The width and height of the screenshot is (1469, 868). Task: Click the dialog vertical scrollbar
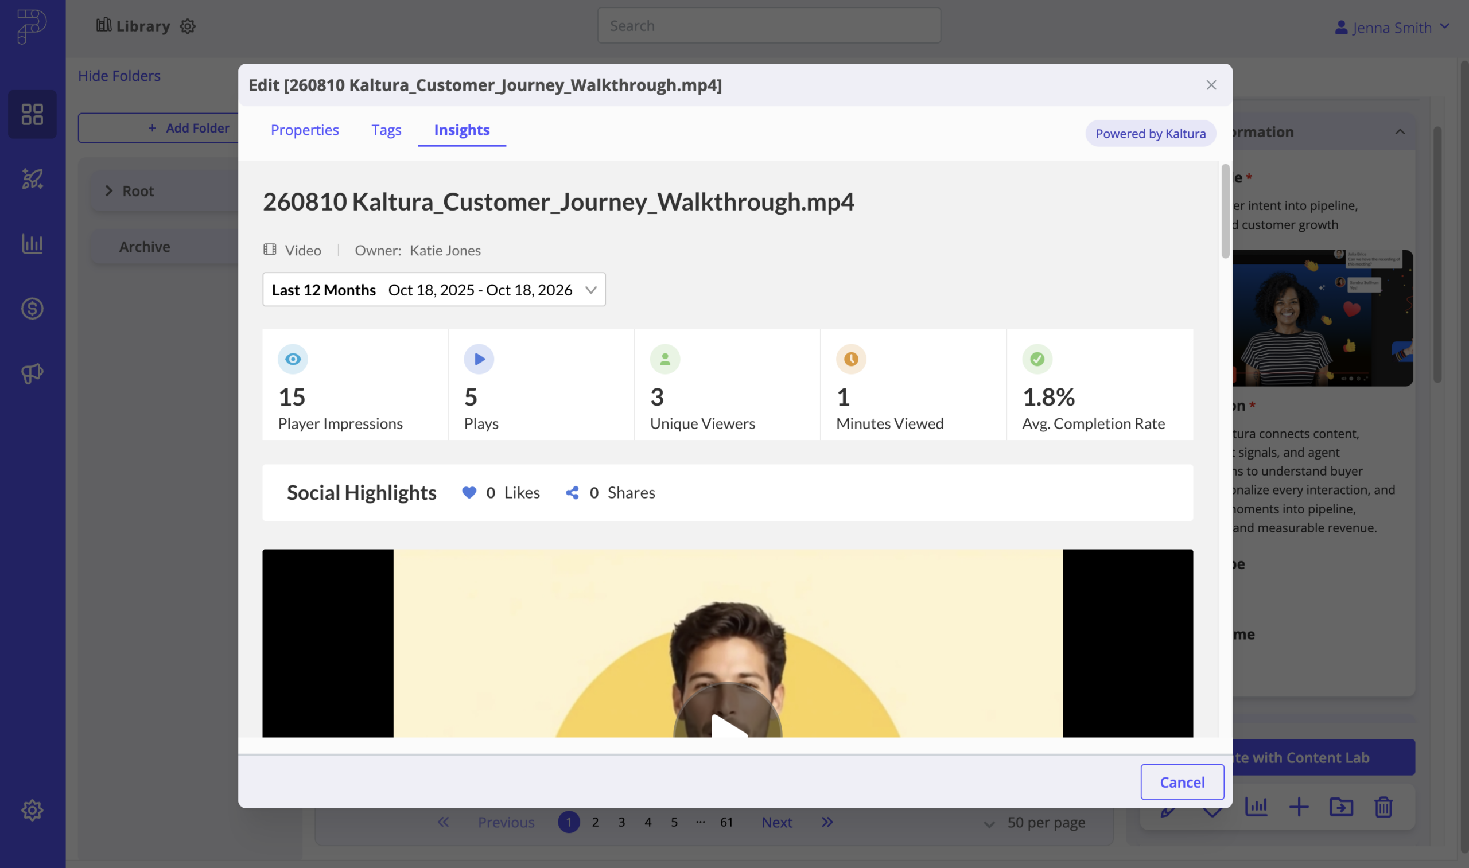coord(1225,212)
